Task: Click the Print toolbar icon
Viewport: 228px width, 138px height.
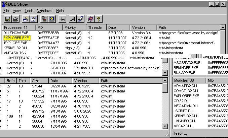Action: pyautogui.click(x=15, y=19)
